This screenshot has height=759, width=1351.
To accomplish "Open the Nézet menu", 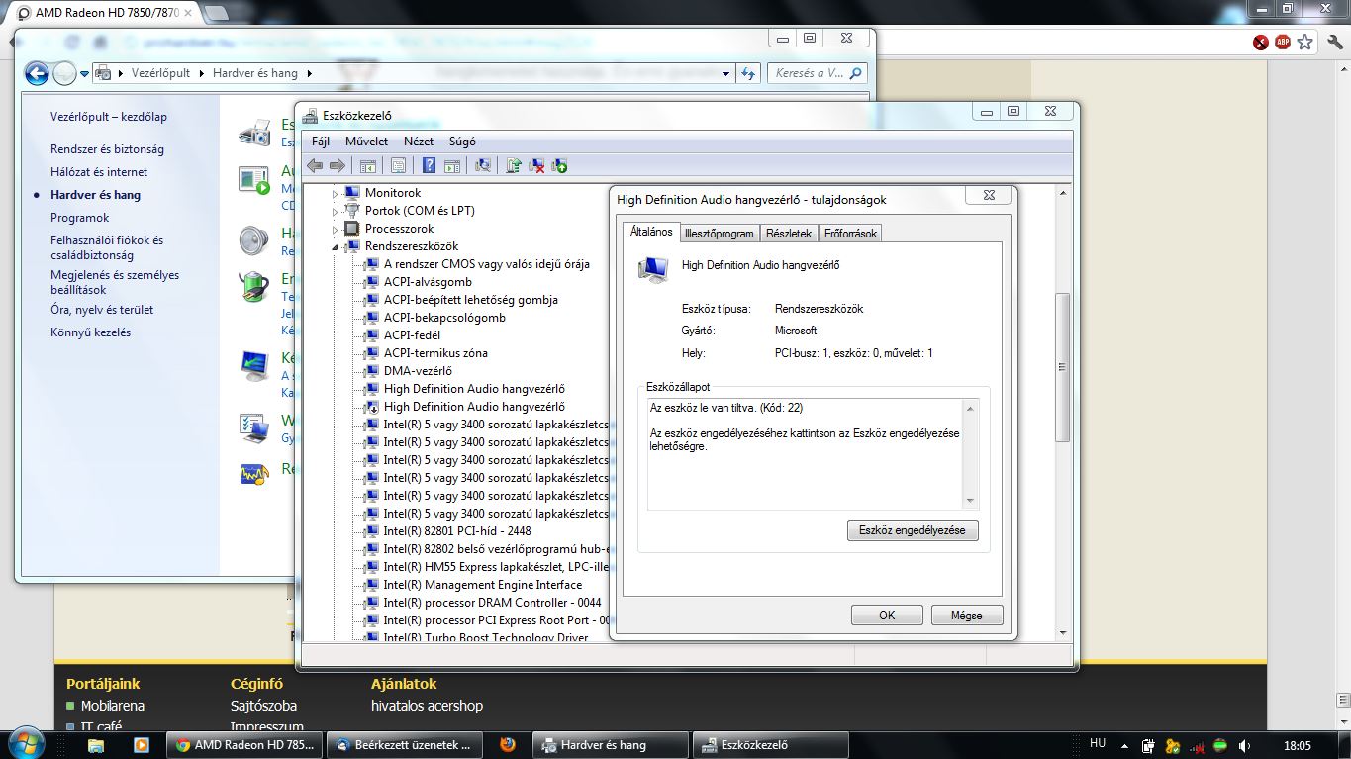I will point(419,142).
